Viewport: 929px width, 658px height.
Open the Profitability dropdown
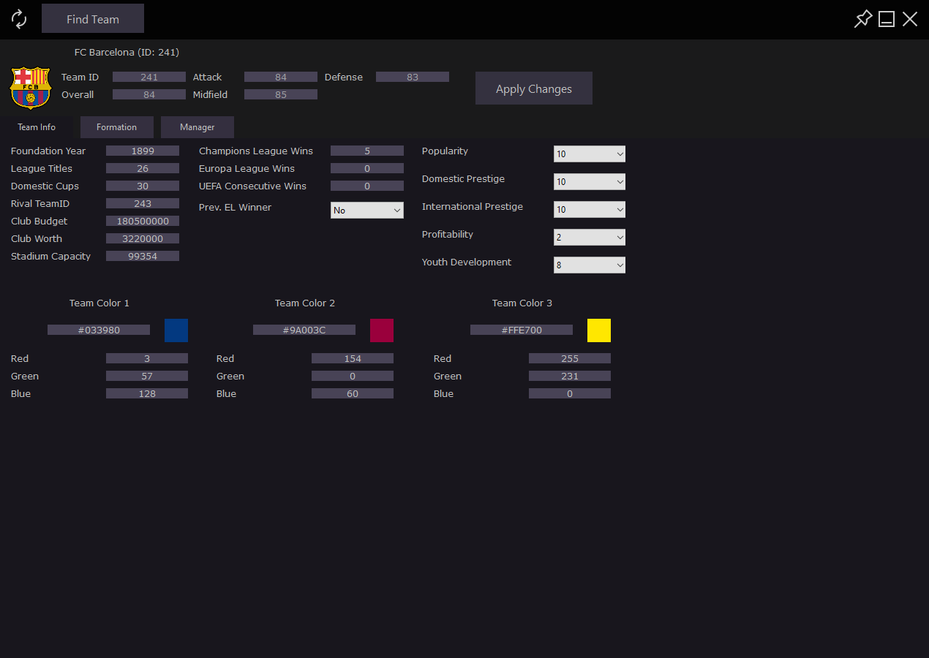(589, 237)
